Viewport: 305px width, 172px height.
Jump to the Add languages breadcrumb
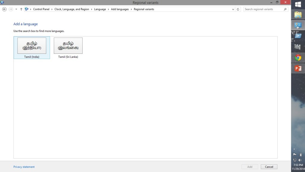(x=120, y=9)
